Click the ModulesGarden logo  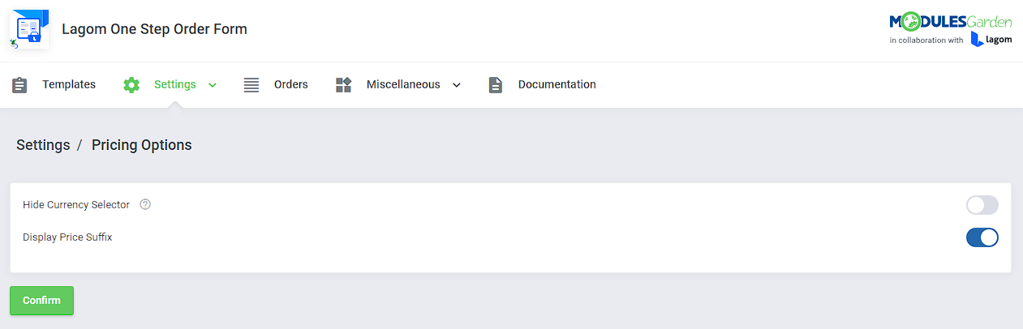(950, 22)
